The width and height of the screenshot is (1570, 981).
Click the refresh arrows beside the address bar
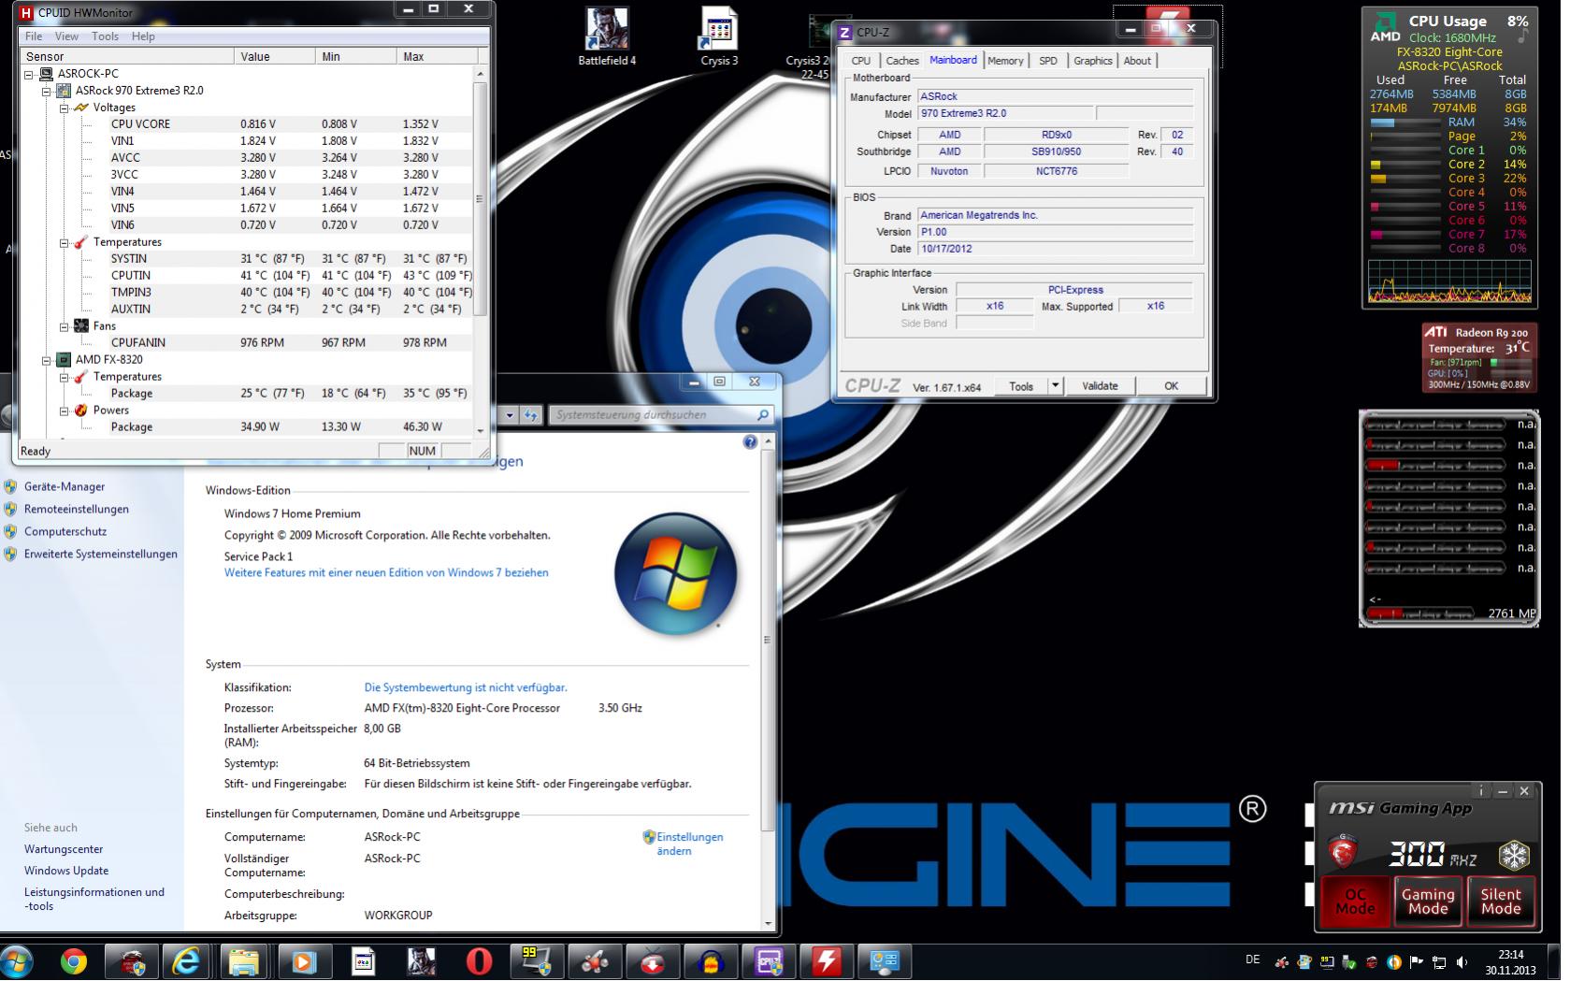(531, 414)
